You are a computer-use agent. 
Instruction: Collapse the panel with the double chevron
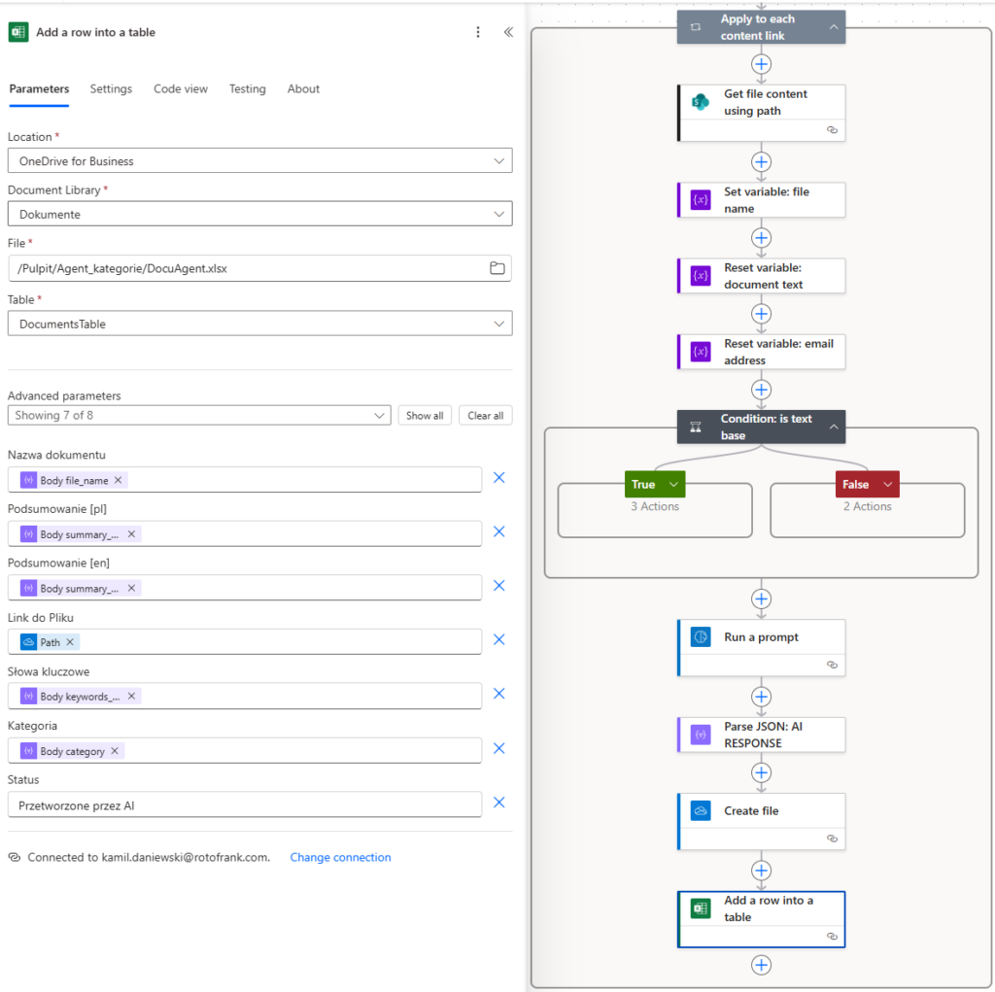(508, 32)
